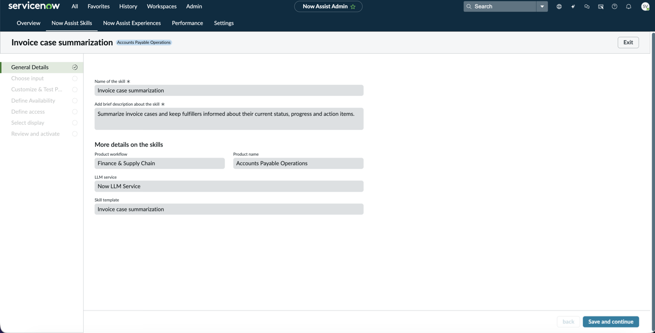The height and width of the screenshot is (333, 655).
Task: Open the Admin menu
Action: click(x=194, y=7)
